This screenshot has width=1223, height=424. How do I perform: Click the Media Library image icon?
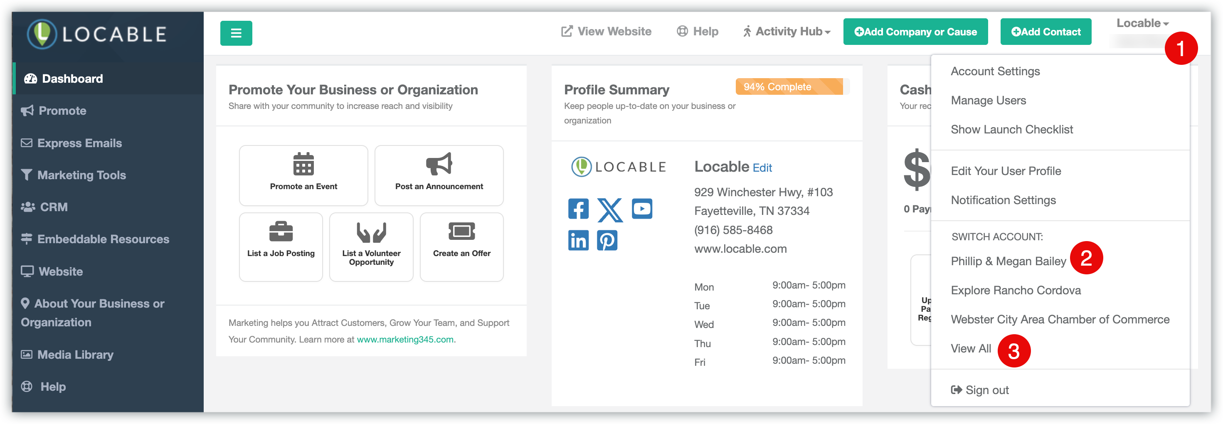[x=27, y=354]
